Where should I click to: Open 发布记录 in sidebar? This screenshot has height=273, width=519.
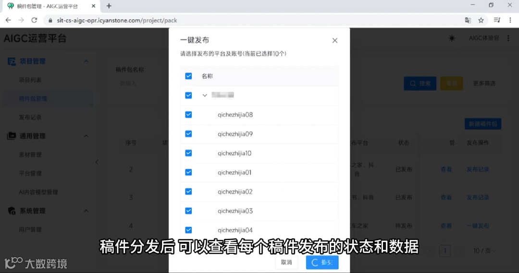point(30,117)
